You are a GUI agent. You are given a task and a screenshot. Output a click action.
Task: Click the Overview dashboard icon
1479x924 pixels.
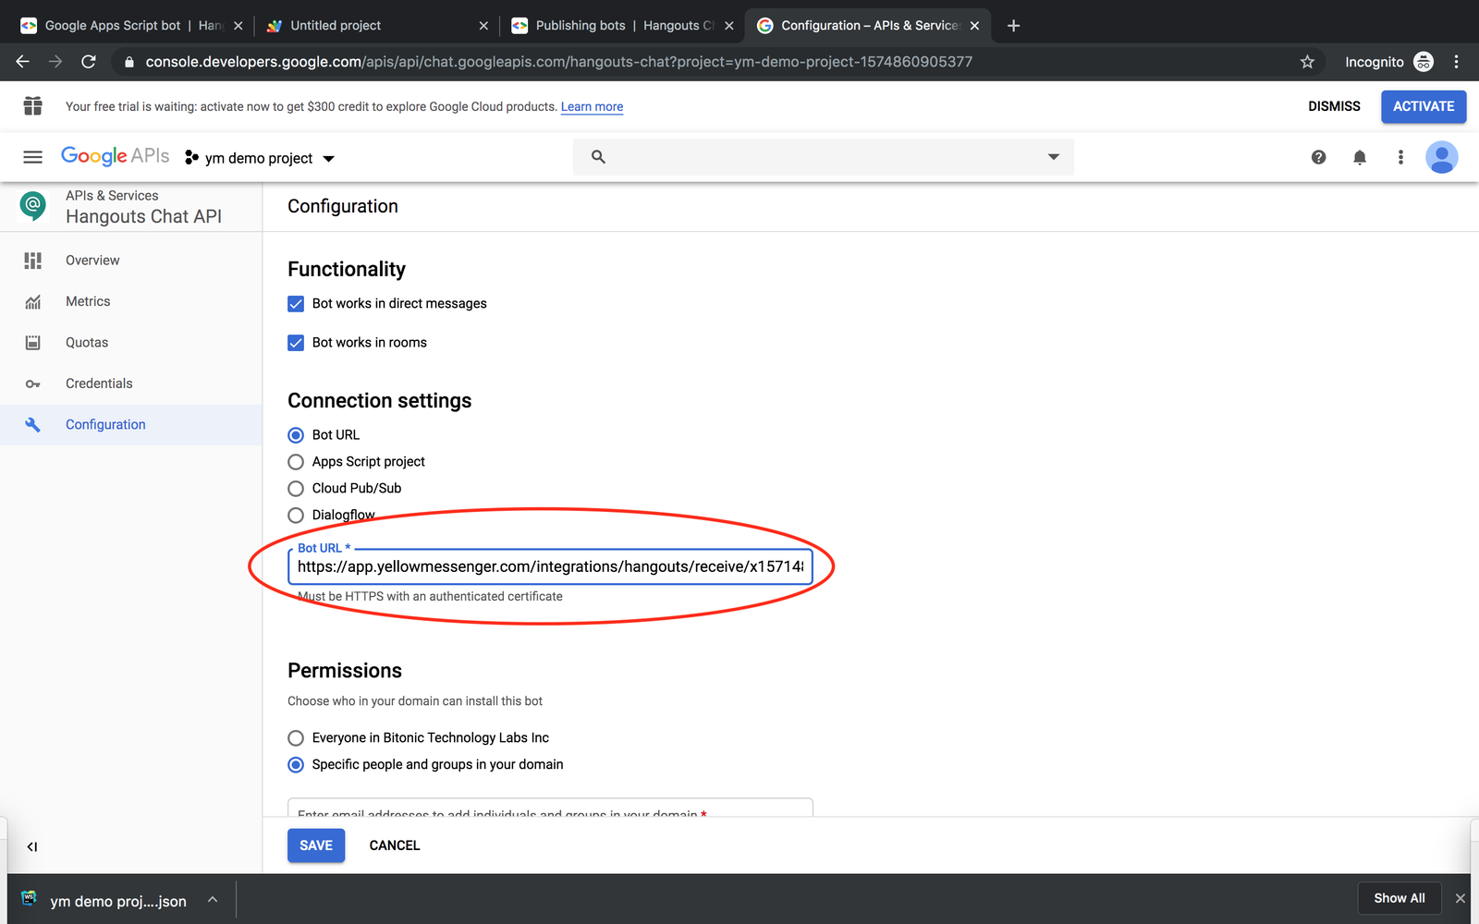click(33, 261)
